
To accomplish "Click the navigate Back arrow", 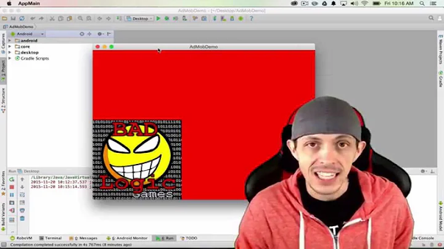I will click(x=100, y=18).
